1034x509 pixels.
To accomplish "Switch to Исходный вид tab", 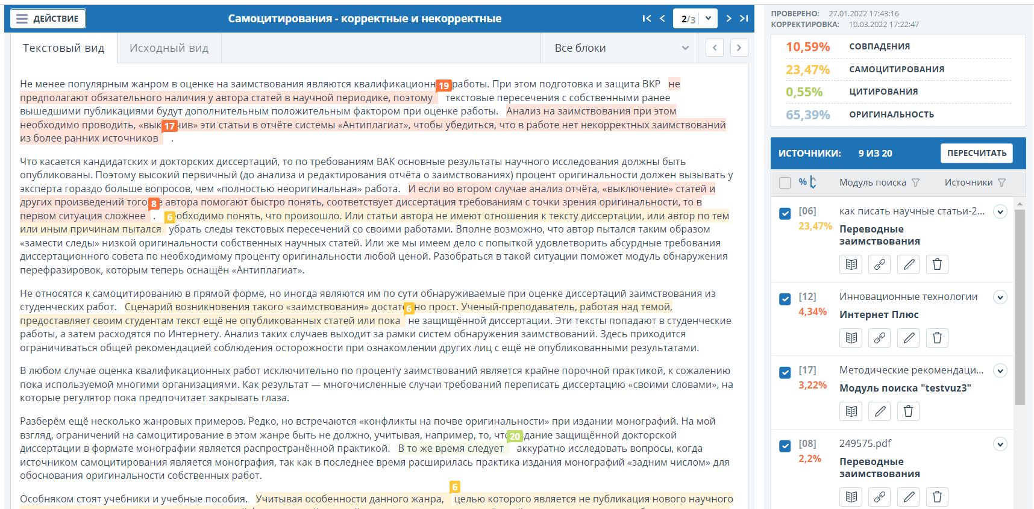I will (x=169, y=48).
